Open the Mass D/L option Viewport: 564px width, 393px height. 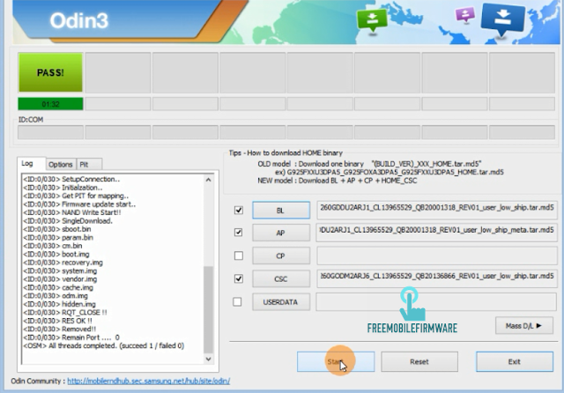point(524,326)
